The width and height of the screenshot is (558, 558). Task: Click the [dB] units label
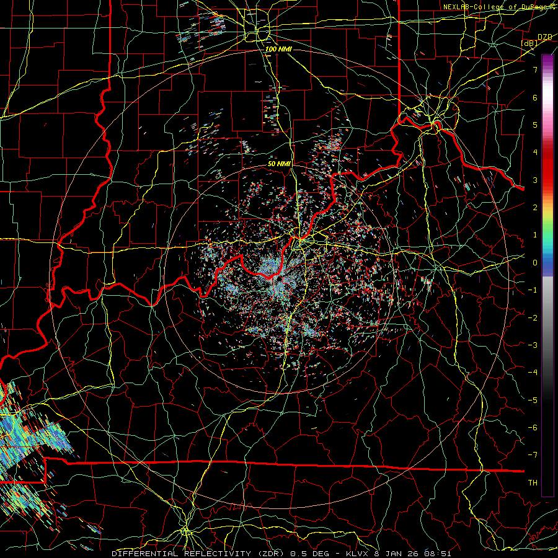(529, 43)
